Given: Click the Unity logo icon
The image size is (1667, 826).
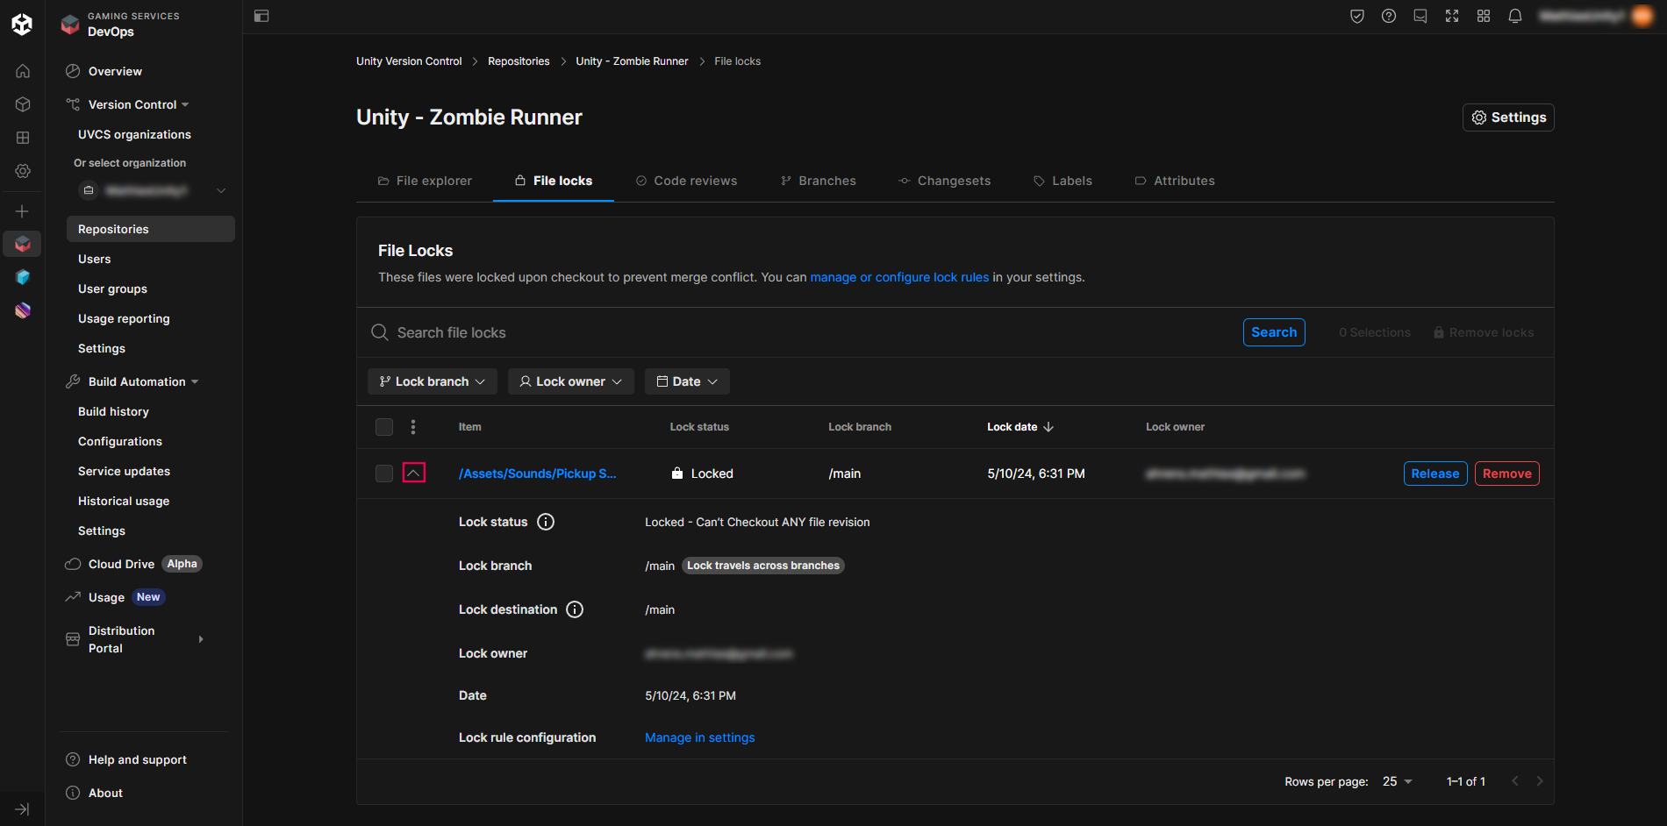Looking at the screenshot, I should pyautogui.click(x=22, y=24).
